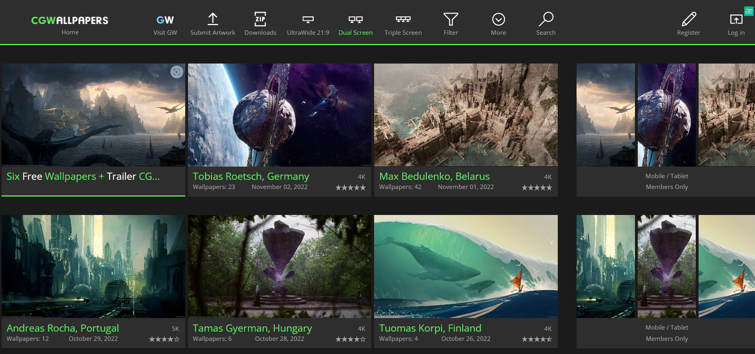Go to the CGWallpapers Home logo
Image resolution: width=755 pixels, height=354 pixels.
coord(70,20)
